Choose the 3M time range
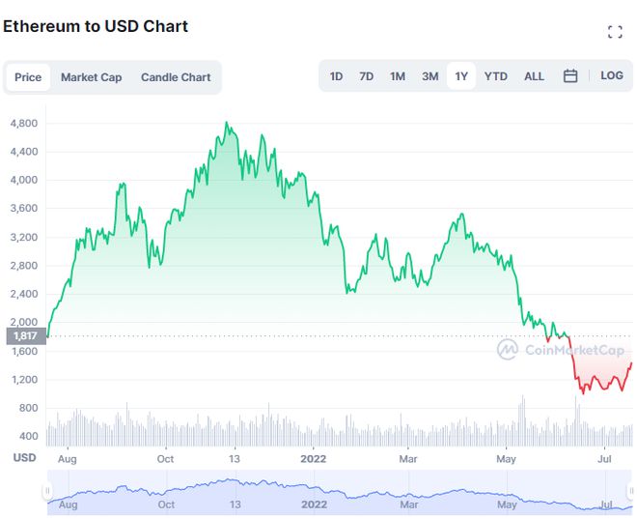The height and width of the screenshot is (519, 637). click(430, 76)
